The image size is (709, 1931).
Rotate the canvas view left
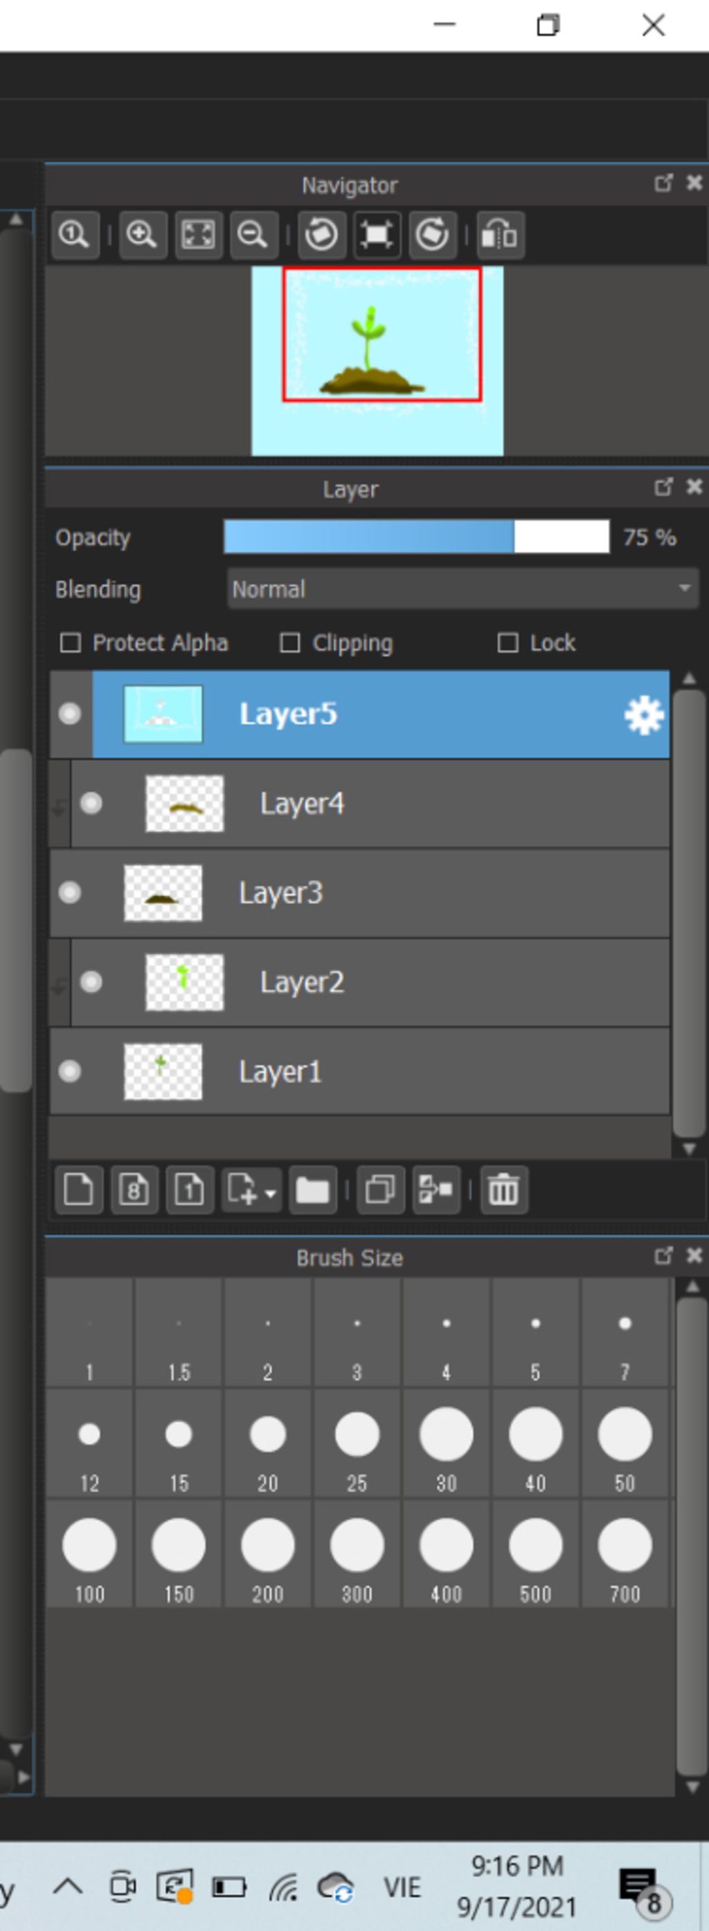pyautogui.click(x=321, y=235)
